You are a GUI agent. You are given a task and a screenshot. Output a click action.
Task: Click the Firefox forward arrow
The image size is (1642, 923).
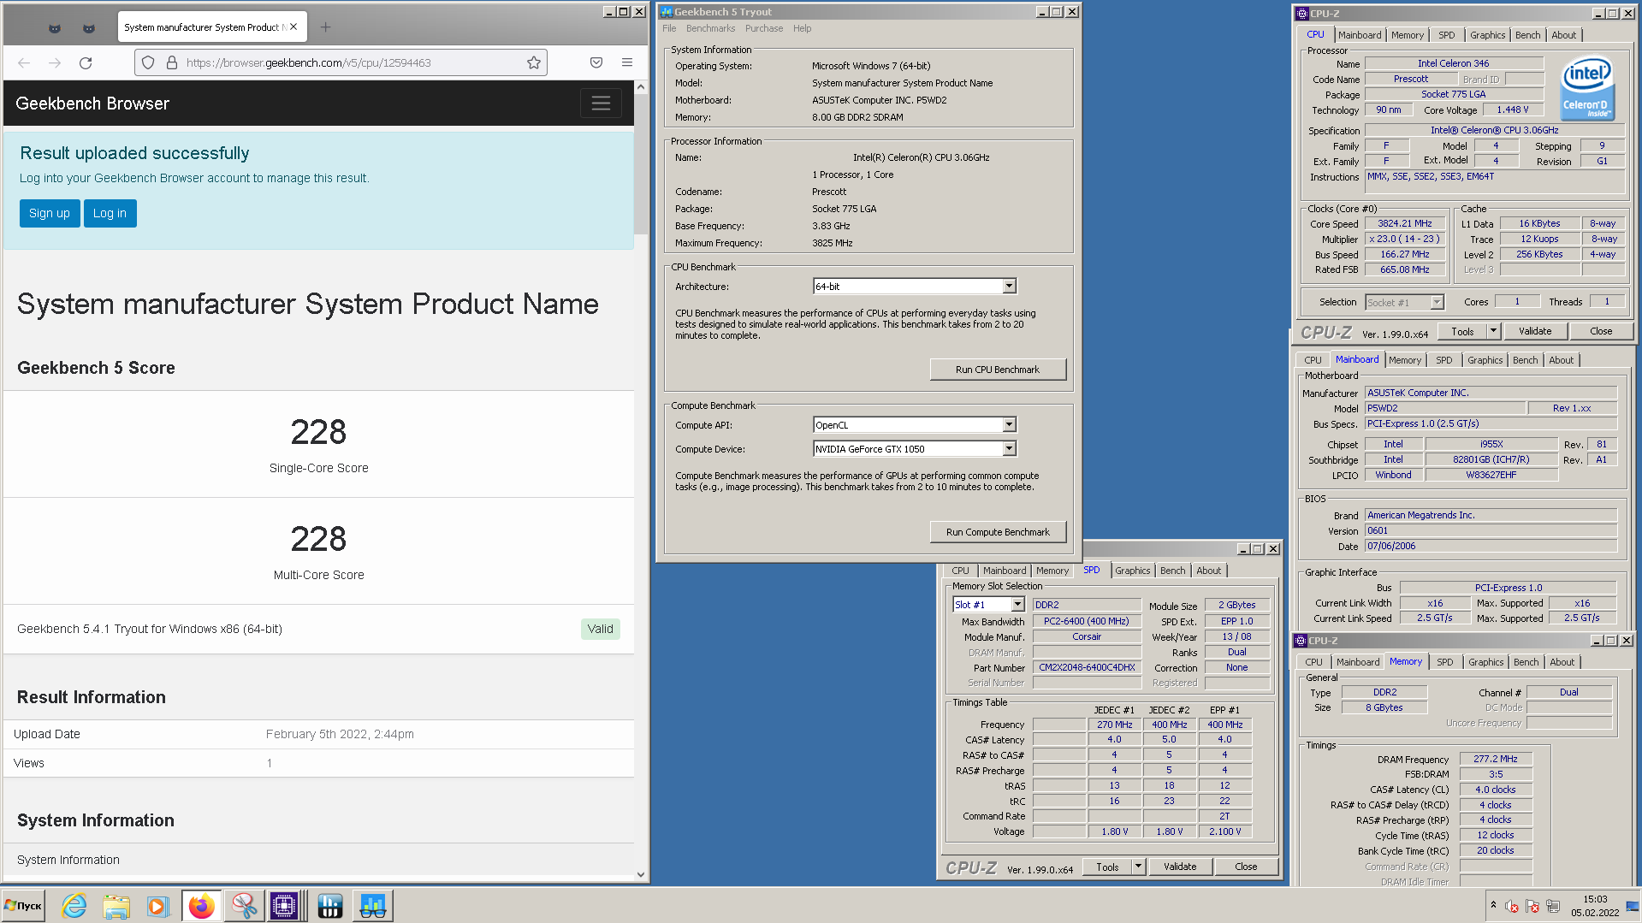pyautogui.click(x=55, y=62)
